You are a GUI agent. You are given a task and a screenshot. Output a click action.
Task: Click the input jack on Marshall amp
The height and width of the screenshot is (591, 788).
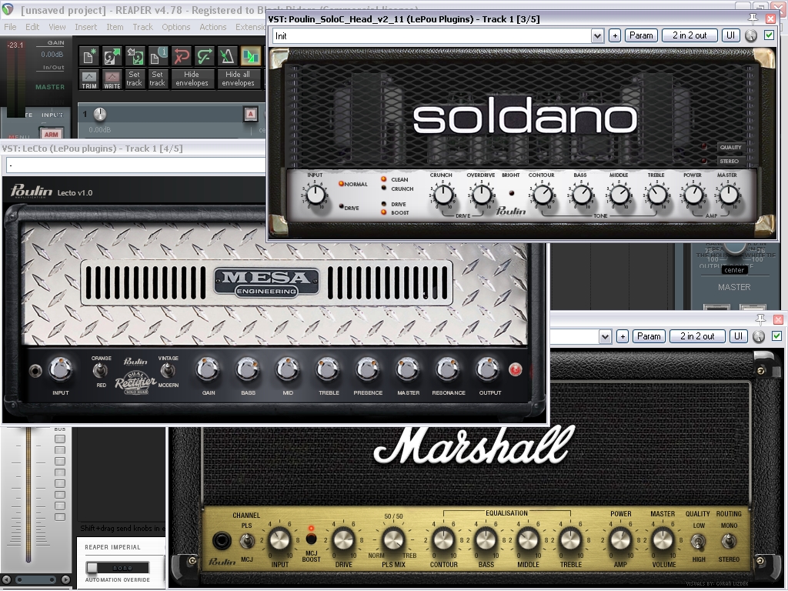(221, 541)
